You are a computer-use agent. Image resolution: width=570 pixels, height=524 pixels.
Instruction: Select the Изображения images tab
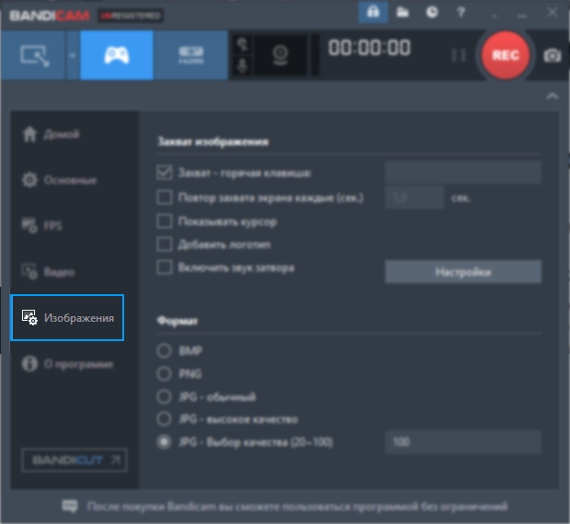67,317
